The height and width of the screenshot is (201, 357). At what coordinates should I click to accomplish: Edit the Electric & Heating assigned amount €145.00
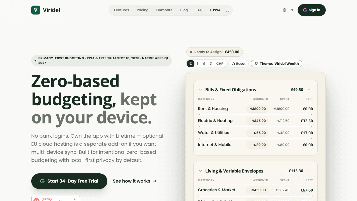[257, 121]
